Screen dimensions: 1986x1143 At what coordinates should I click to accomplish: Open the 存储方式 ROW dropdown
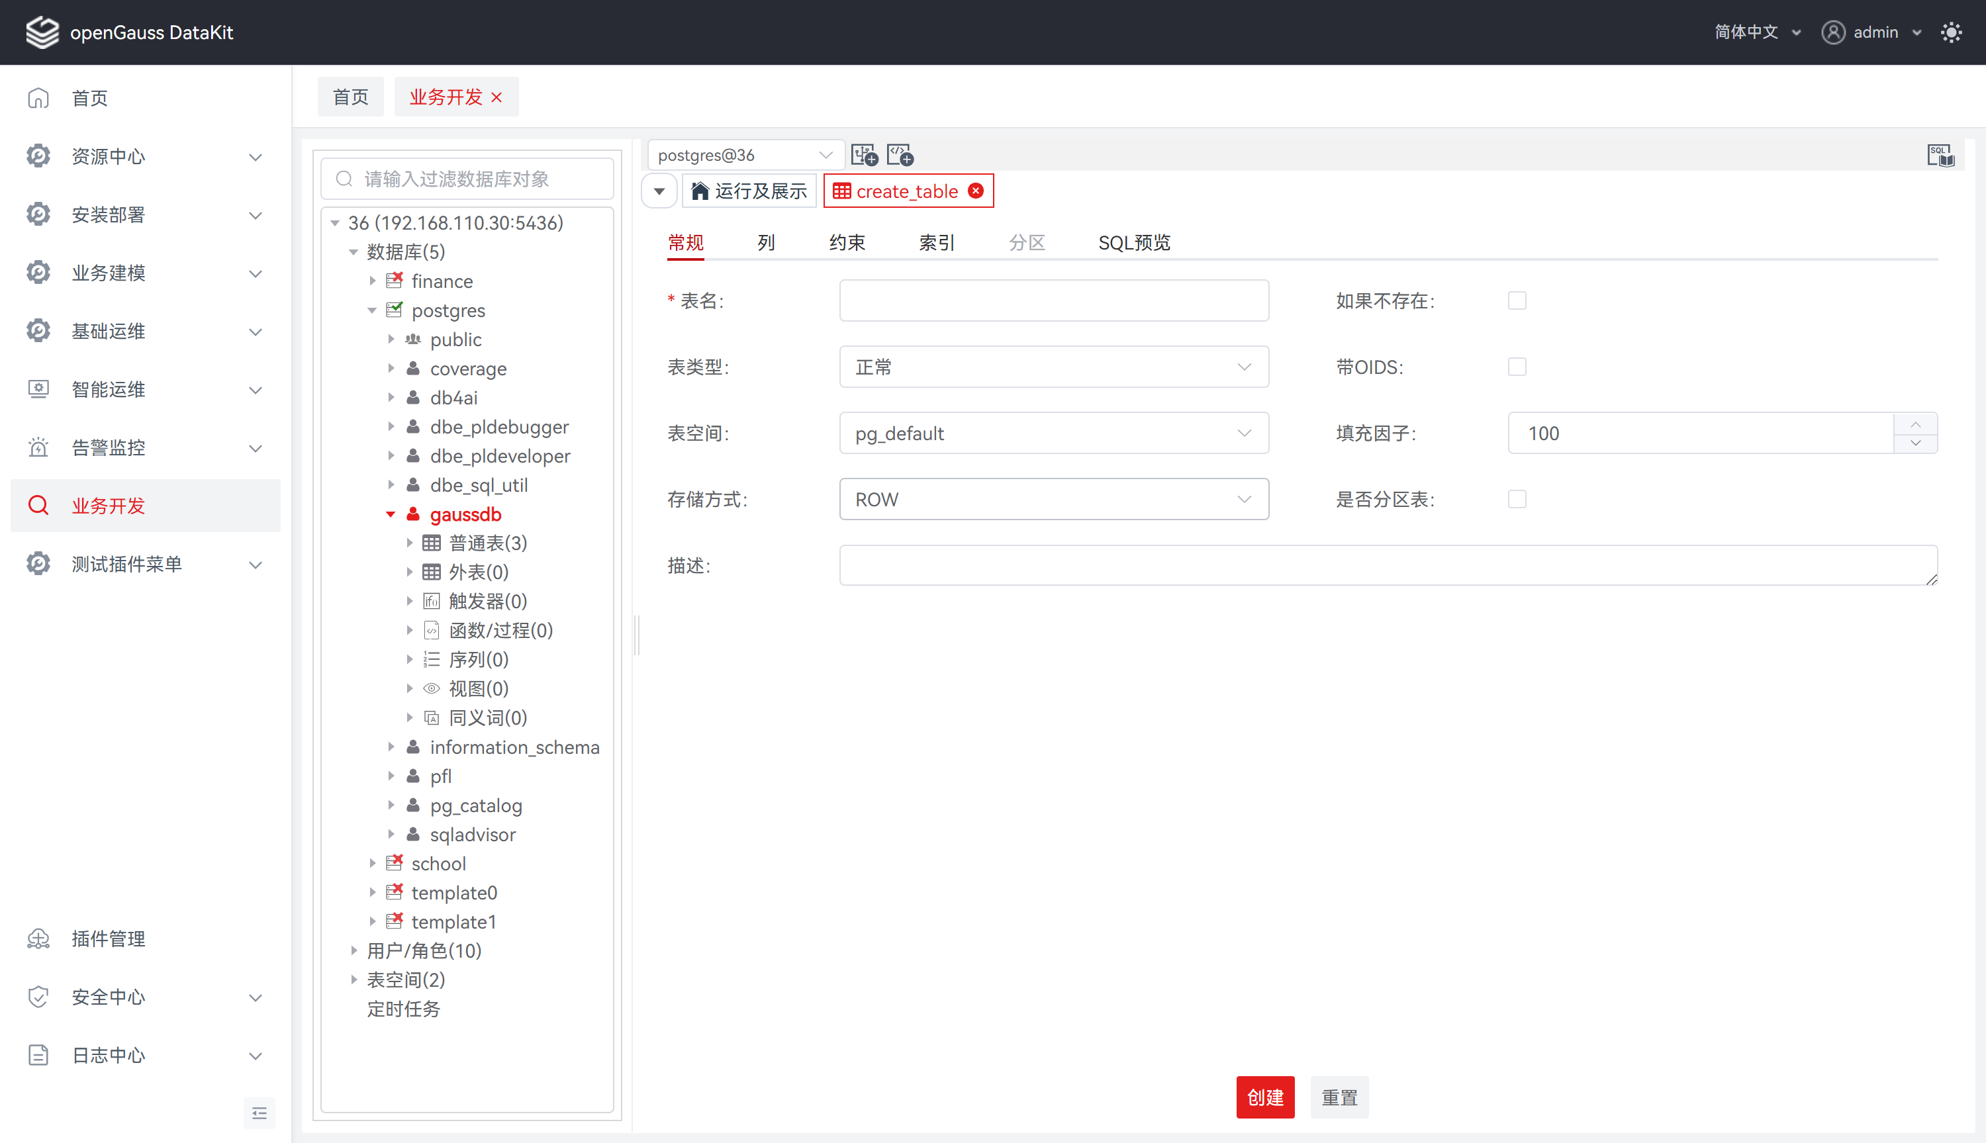pos(1053,499)
